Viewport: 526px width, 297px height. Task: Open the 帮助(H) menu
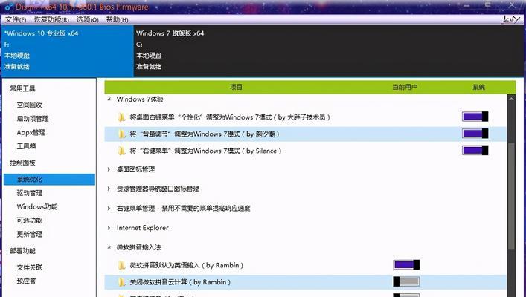tap(117, 19)
